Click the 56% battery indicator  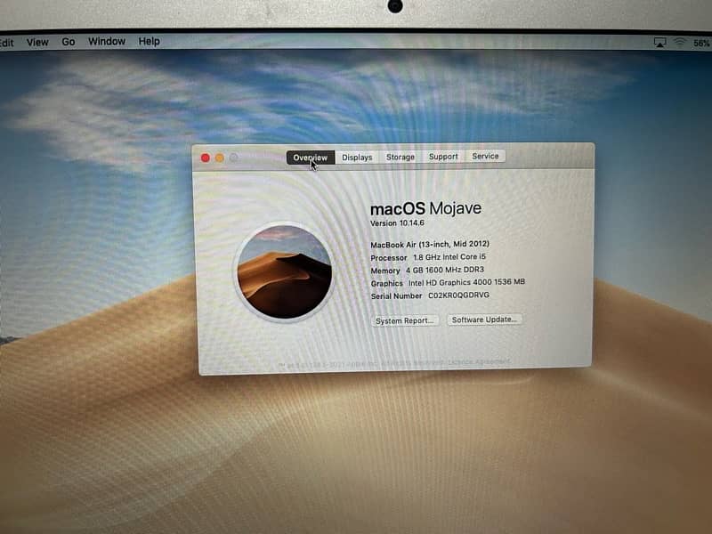(701, 43)
